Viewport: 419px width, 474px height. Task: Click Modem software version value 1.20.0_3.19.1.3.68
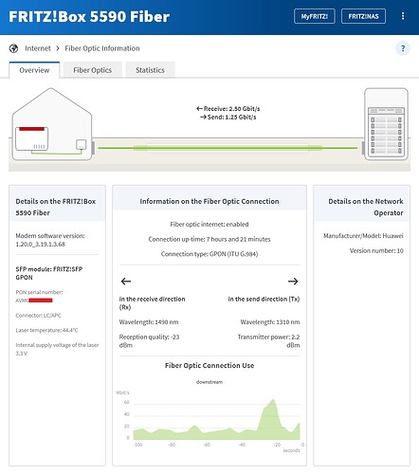tap(40, 245)
